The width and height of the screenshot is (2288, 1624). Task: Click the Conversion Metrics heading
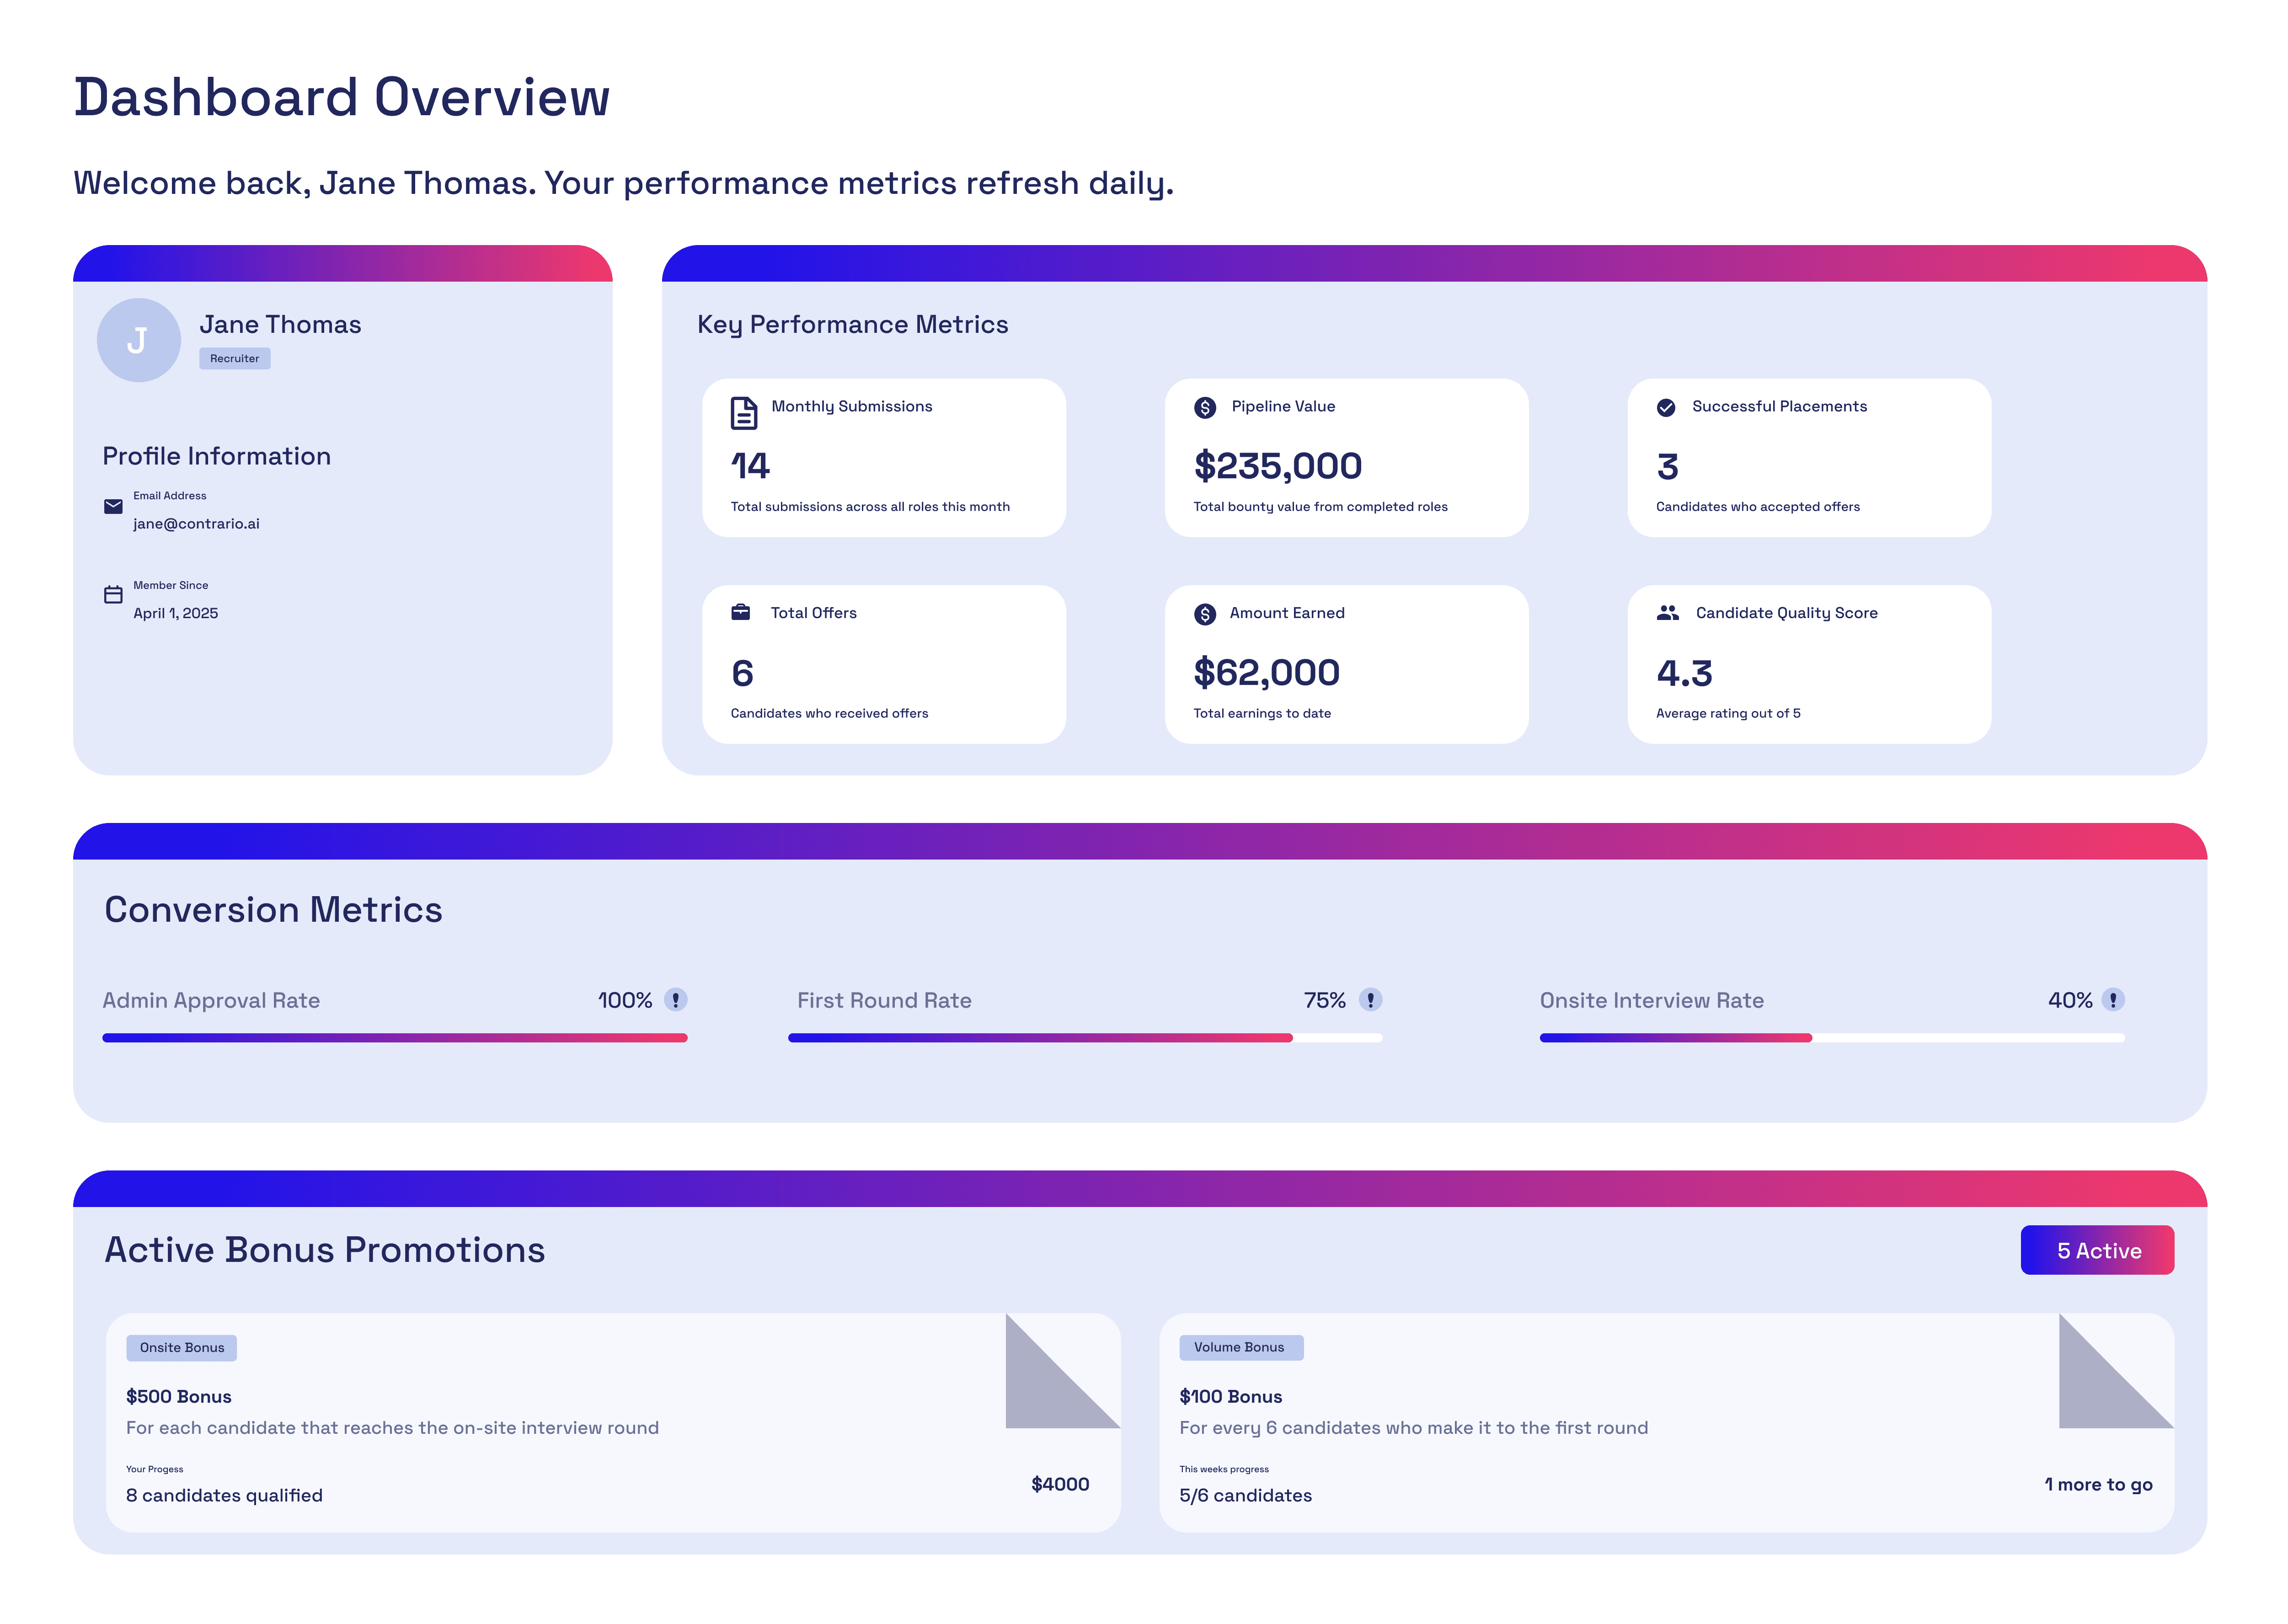click(x=273, y=909)
